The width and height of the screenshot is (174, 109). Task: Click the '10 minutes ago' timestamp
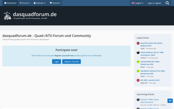point(151,49)
